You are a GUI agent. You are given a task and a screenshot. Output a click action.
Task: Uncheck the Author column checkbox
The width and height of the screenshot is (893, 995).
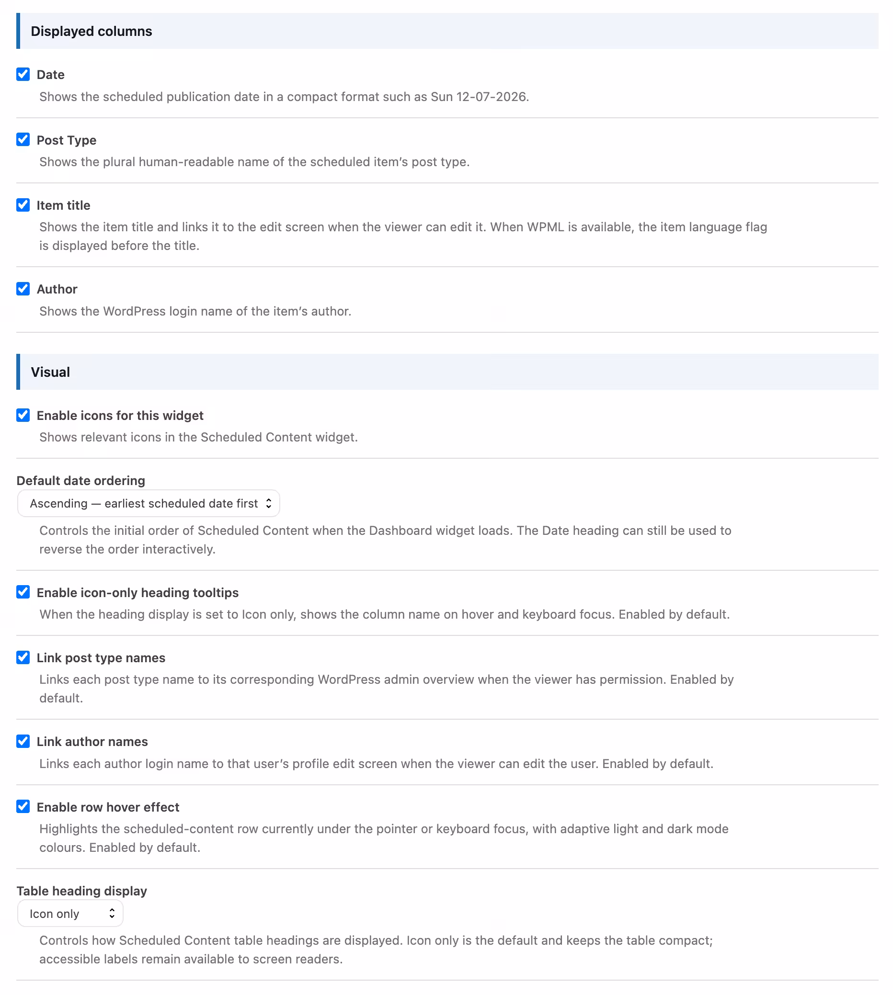pos(23,289)
